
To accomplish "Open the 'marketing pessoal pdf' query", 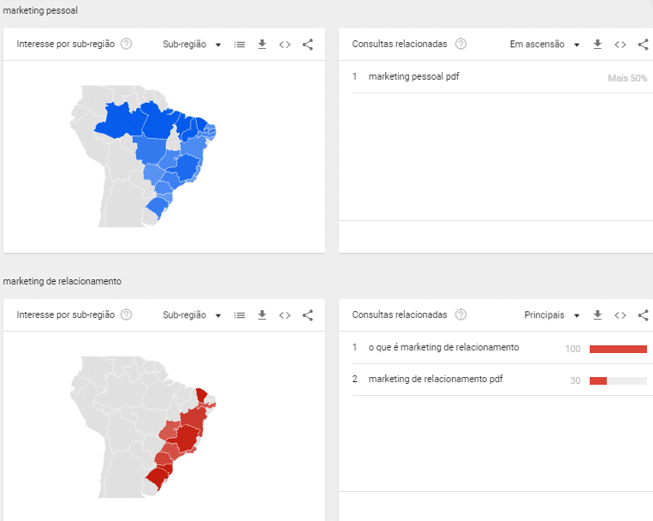I will click(413, 76).
